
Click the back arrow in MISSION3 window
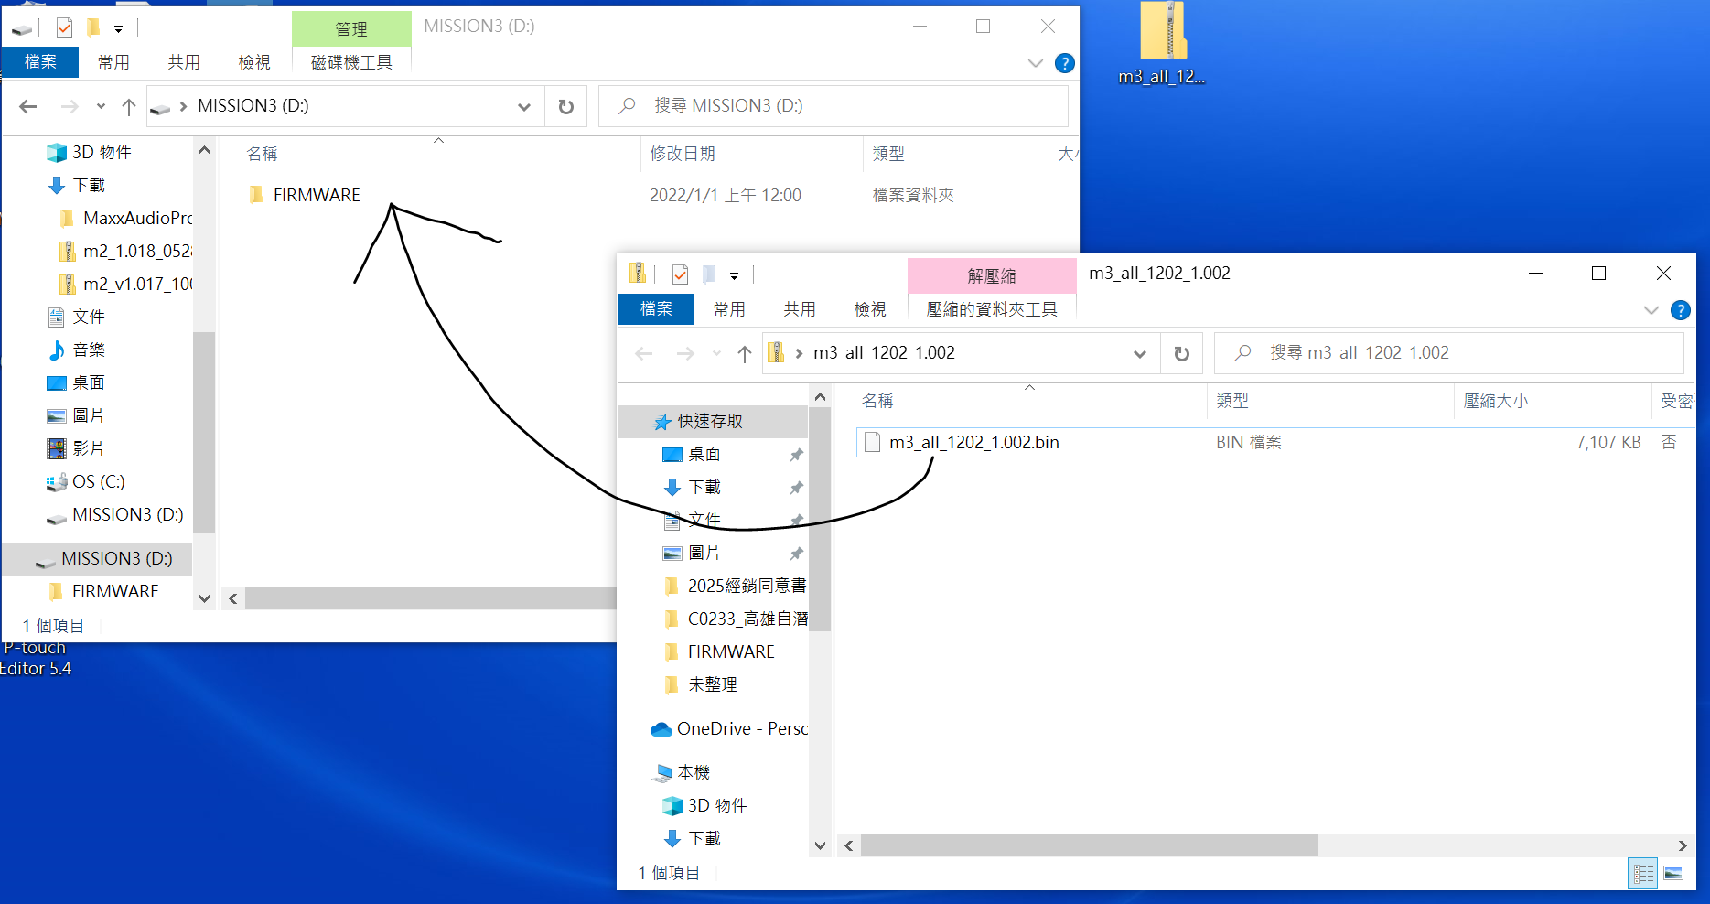[x=28, y=107]
